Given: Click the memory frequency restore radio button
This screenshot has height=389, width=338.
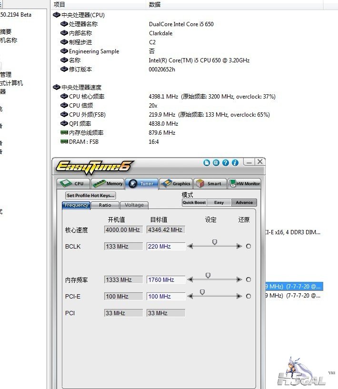Looking at the screenshot, I should coord(249,279).
